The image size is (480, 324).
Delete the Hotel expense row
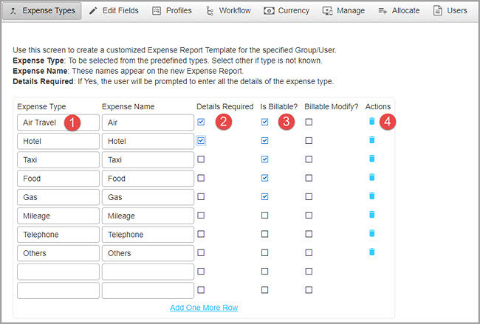372,139
